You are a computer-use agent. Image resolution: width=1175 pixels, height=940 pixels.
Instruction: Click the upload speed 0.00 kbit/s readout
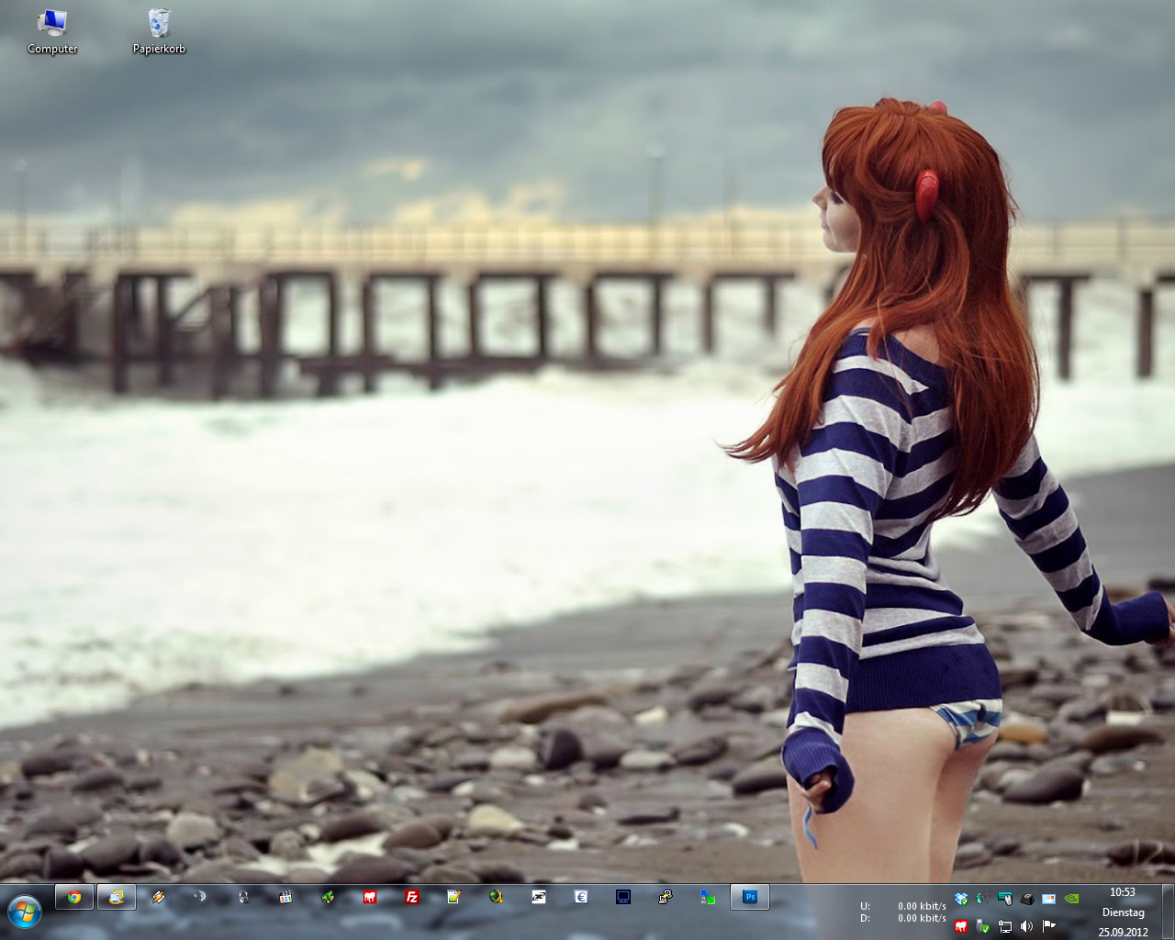coord(922,906)
